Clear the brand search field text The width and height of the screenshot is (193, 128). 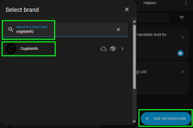coord(118,29)
